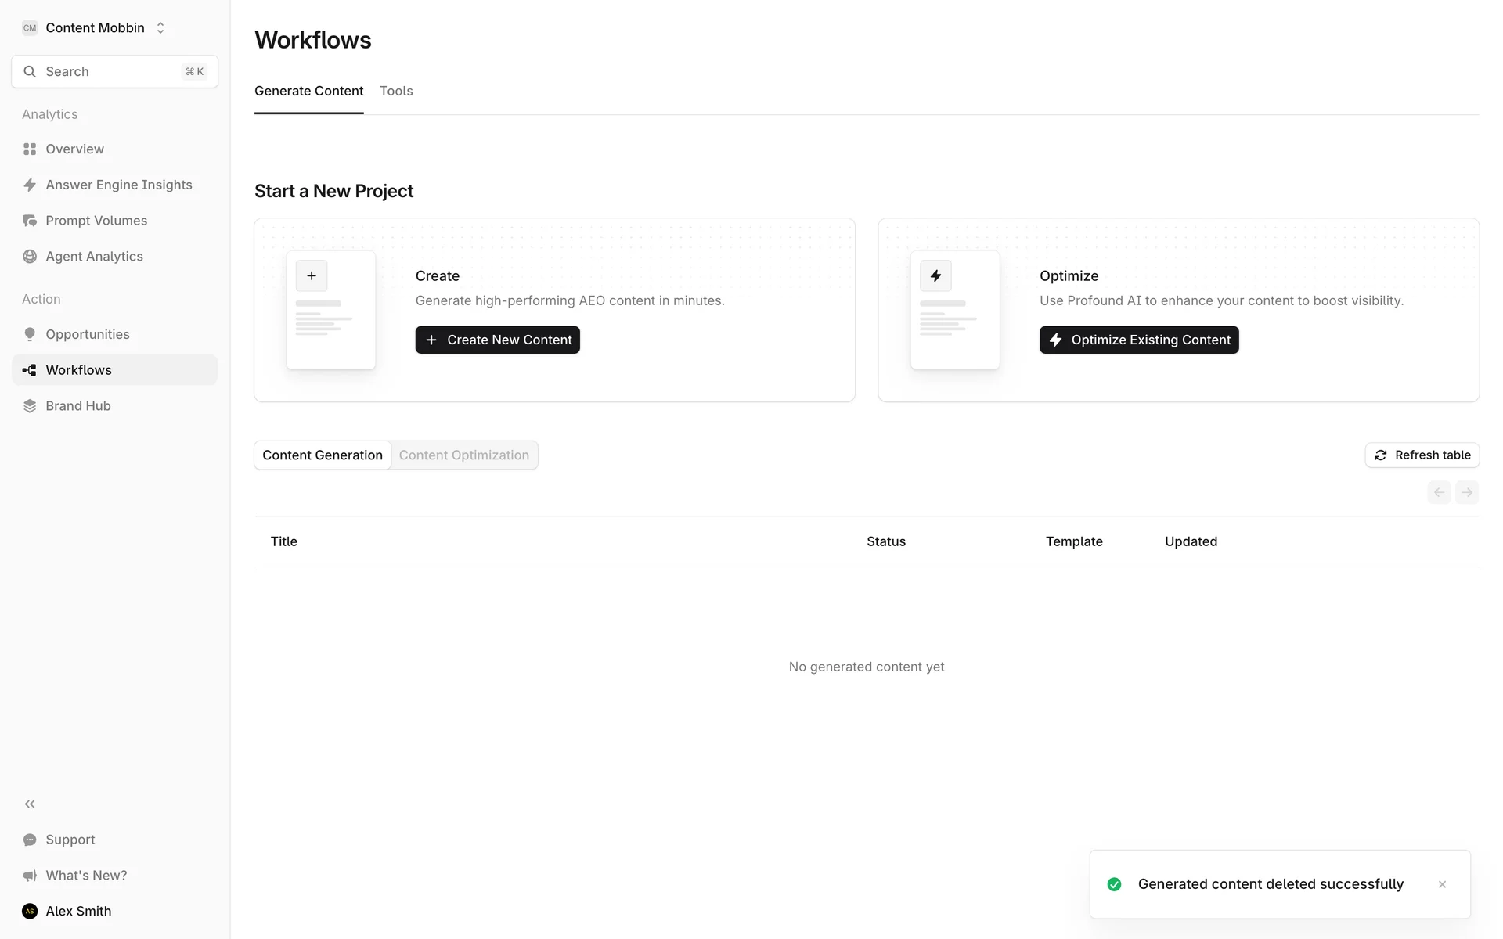
Task: Open the Content Mobbin workspace switcher
Action: pos(95,28)
